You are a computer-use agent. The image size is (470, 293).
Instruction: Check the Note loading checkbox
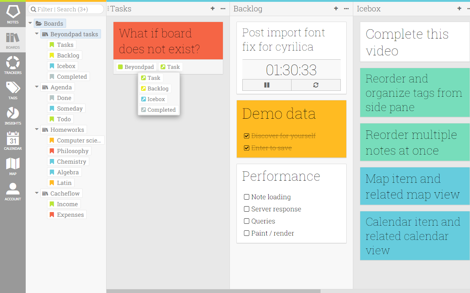247,197
